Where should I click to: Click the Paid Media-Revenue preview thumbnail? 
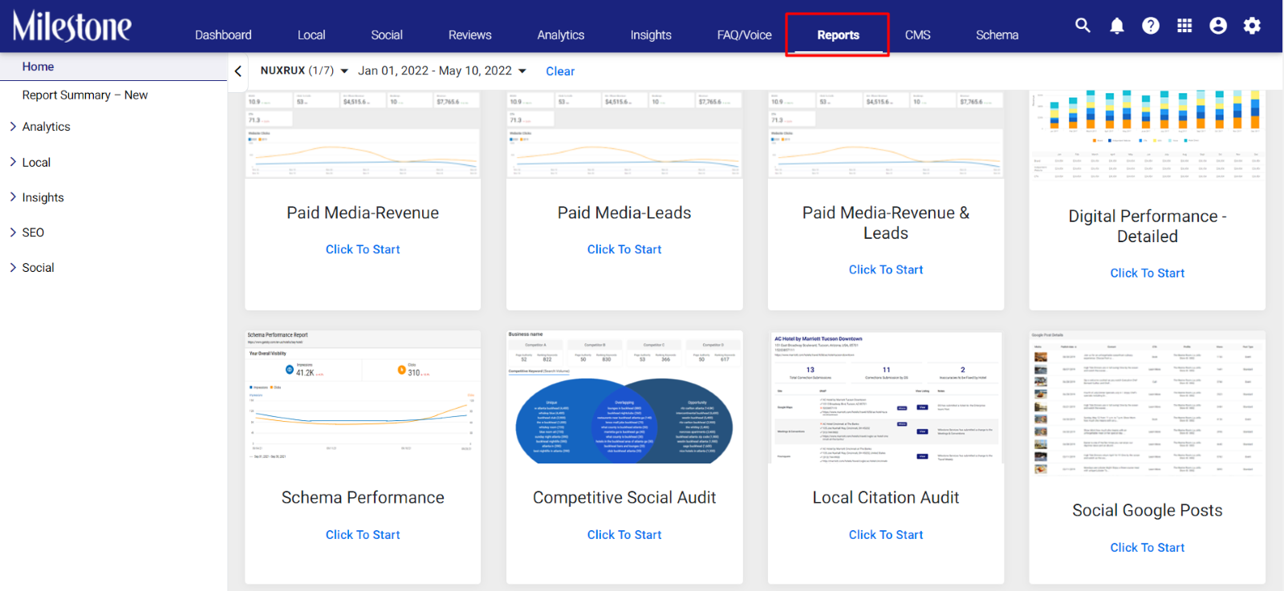pyautogui.click(x=363, y=135)
